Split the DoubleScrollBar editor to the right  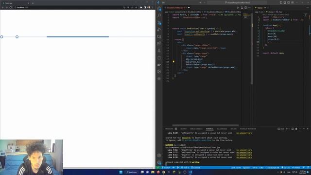(x=245, y=8)
